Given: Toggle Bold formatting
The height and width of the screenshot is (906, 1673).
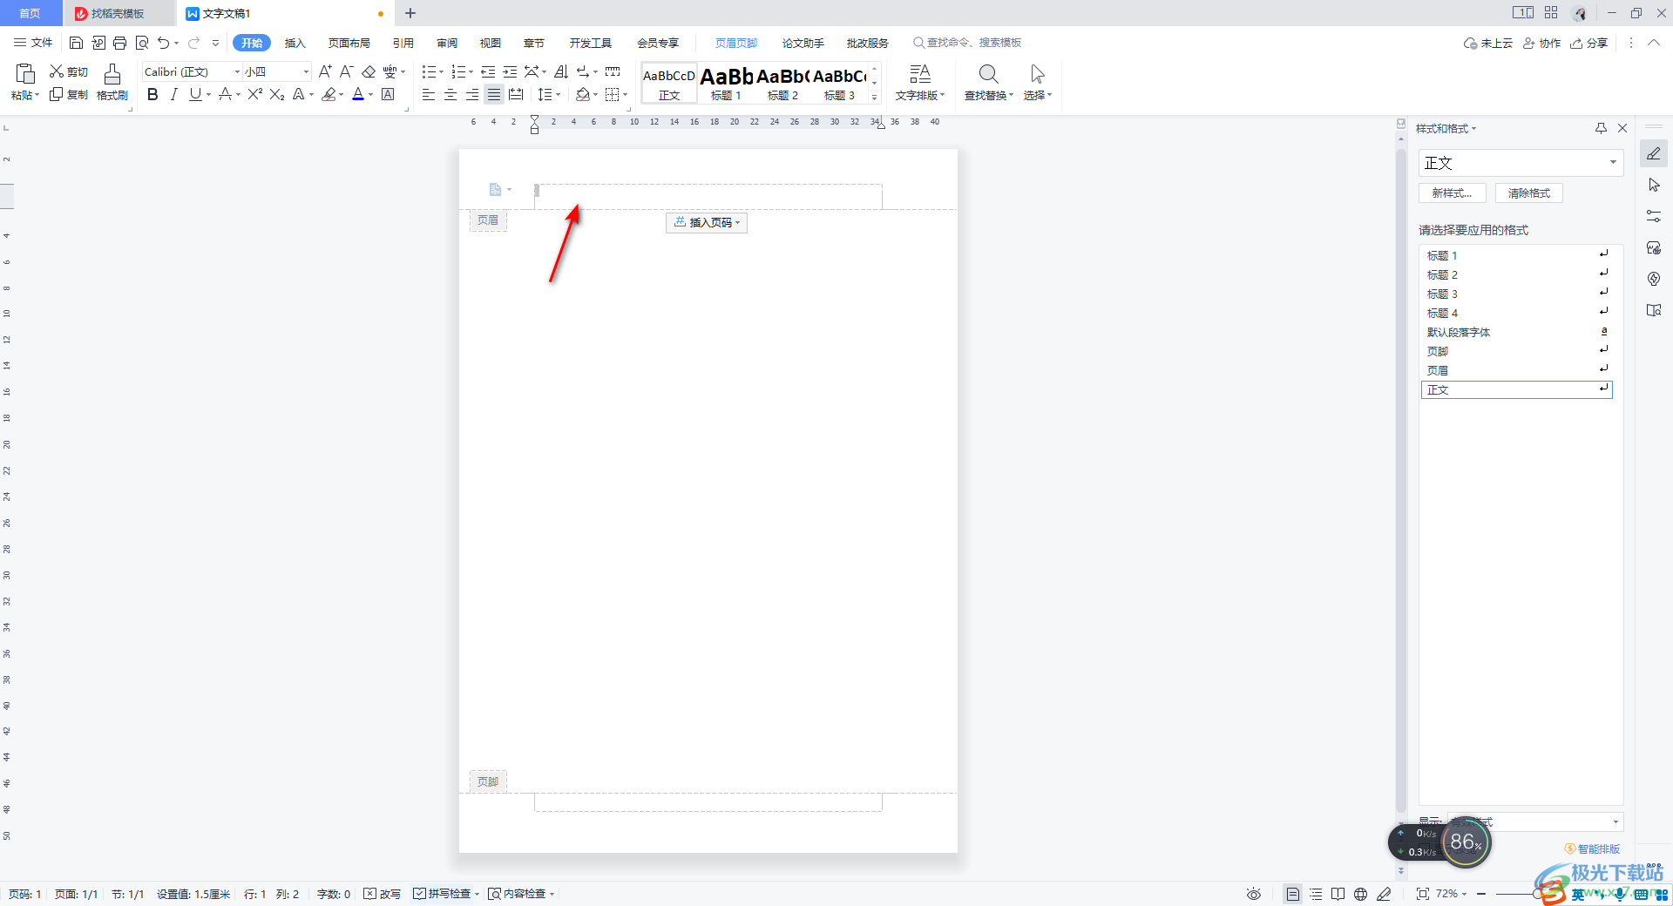Looking at the screenshot, I should (152, 94).
